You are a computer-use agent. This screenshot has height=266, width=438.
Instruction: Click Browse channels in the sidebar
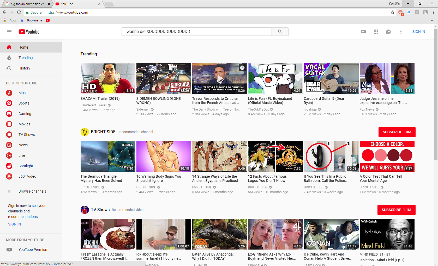31,191
